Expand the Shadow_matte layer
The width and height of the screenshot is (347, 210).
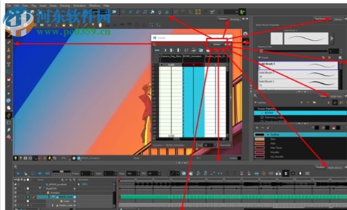(52, 206)
